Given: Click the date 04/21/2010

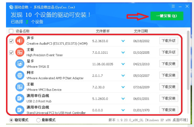Looking at the screenshot, I should (x=141, y=64).
